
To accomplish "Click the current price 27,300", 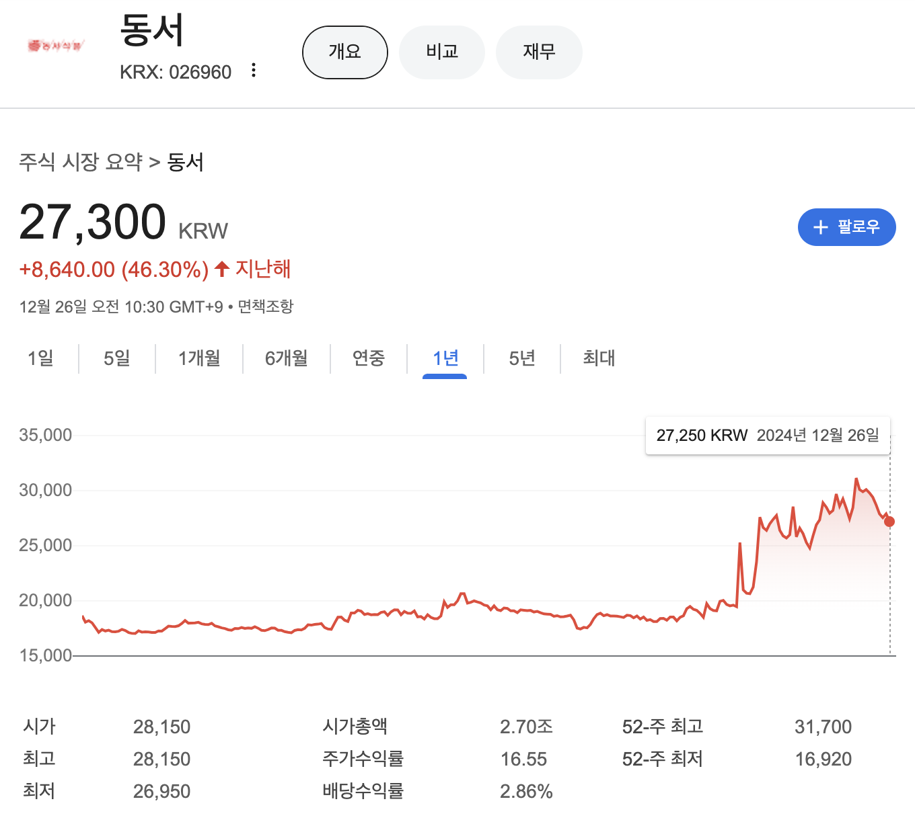I will click(x=93, y=222).
